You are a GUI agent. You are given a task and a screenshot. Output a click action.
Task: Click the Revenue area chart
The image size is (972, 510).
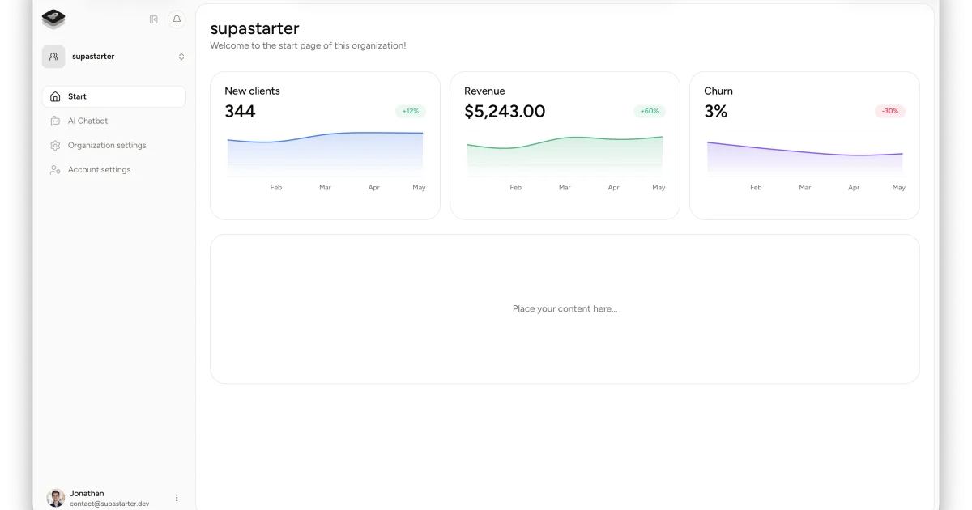pos(565,155)
